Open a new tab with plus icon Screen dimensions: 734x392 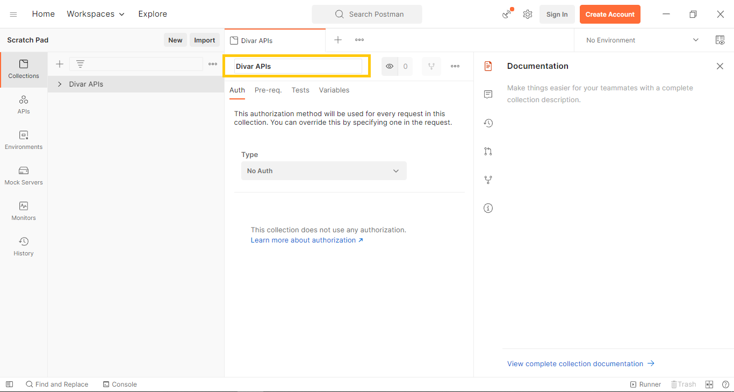click(x=338, y=40)
